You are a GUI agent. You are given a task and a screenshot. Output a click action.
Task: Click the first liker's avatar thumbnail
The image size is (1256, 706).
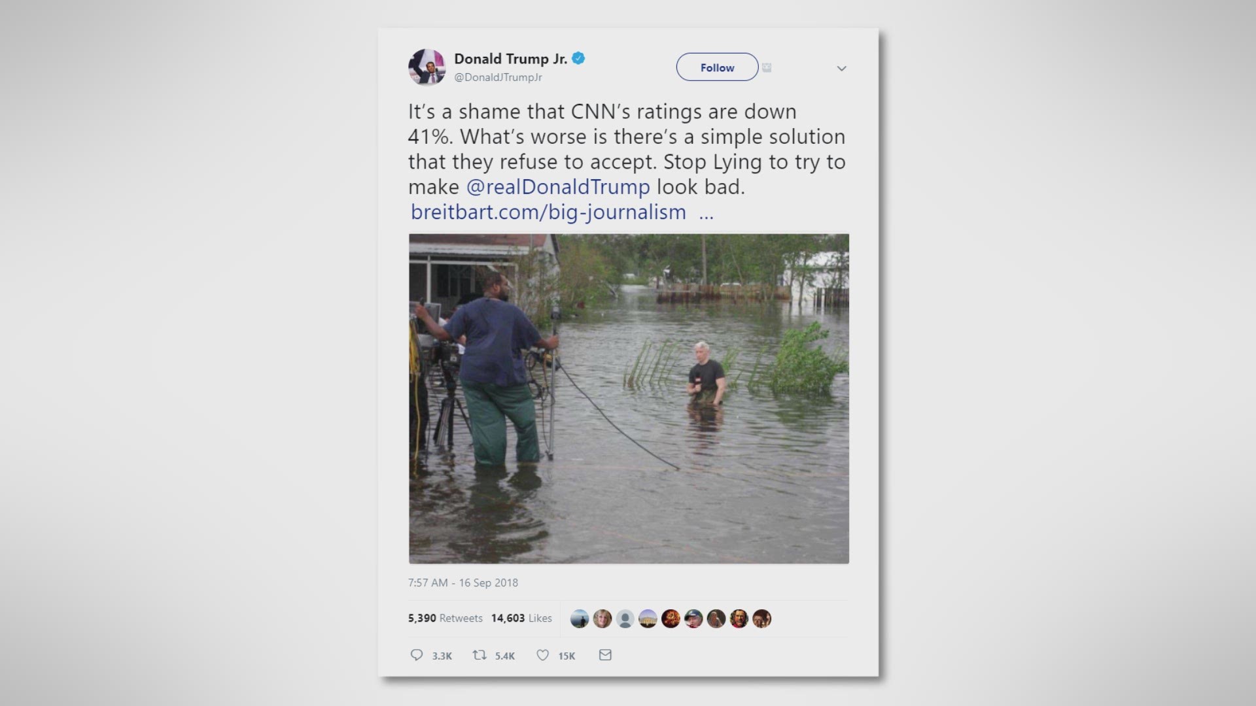tap(581, 618)
